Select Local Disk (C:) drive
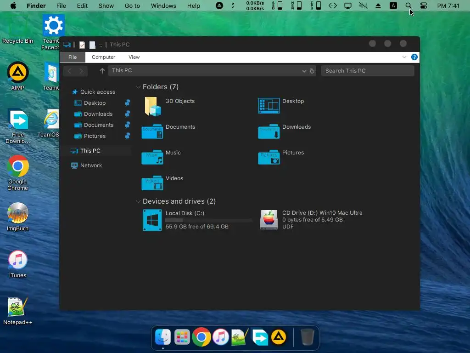The image size is (470, 353). 197,220
